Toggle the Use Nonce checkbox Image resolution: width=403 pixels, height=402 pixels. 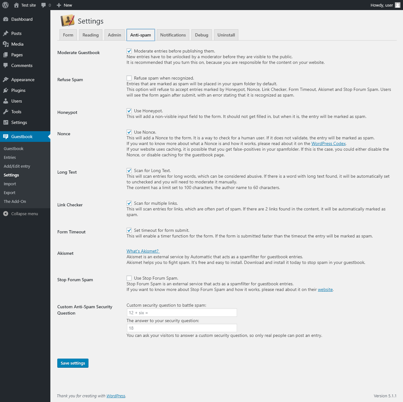pos(129,132)
